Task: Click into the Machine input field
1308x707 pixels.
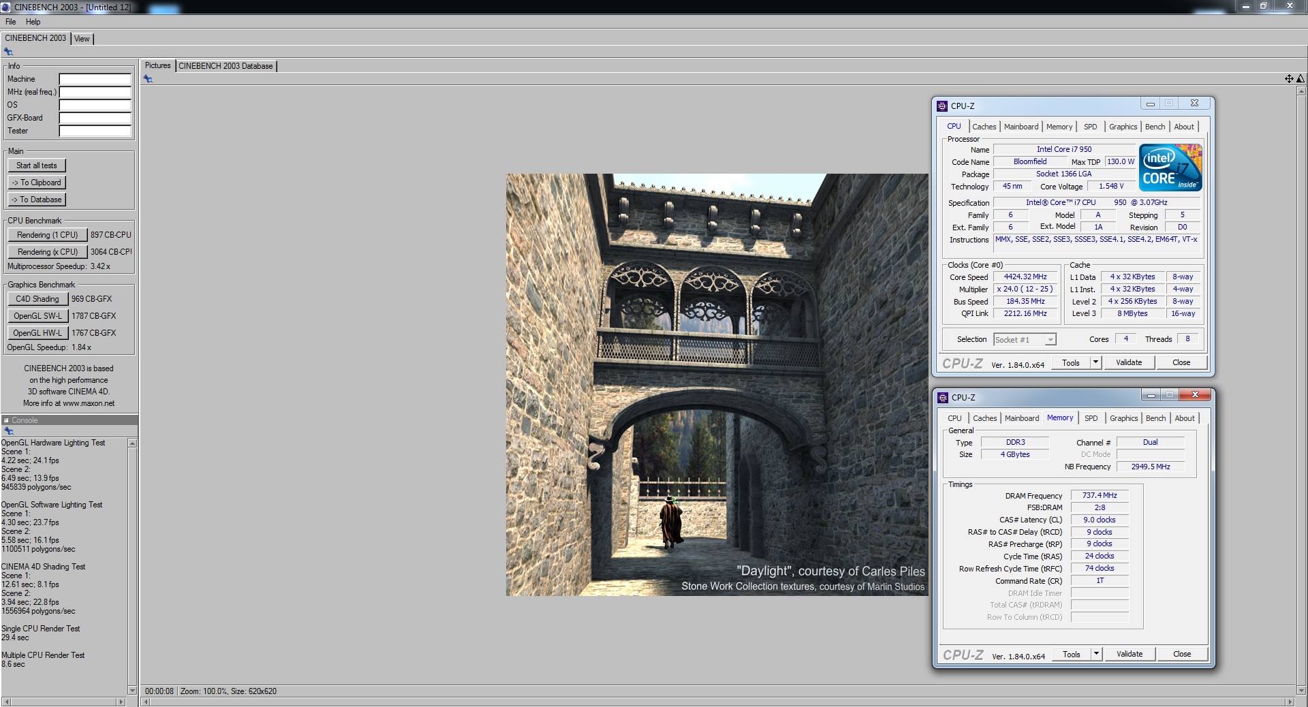Action: 95,79
